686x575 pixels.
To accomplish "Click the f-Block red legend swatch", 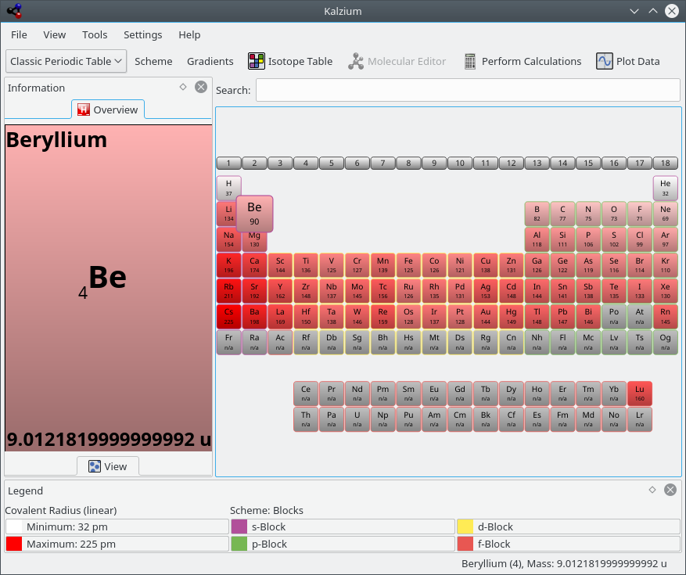I will 465,544.
